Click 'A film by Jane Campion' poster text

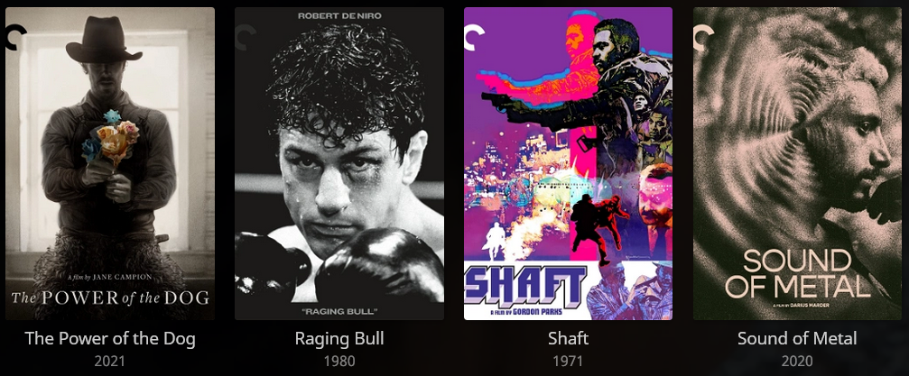coord(110,277)
